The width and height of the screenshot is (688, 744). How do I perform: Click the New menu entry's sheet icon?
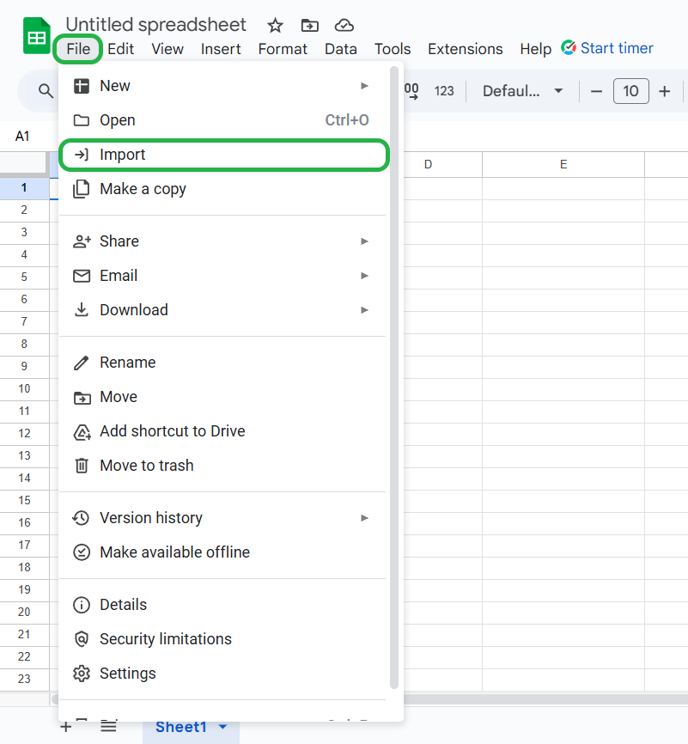coord(81,86)
